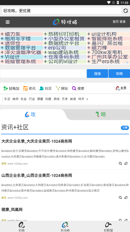Open ad link 700kw发电机
This screenshot has width=130, height=232.
108,52
